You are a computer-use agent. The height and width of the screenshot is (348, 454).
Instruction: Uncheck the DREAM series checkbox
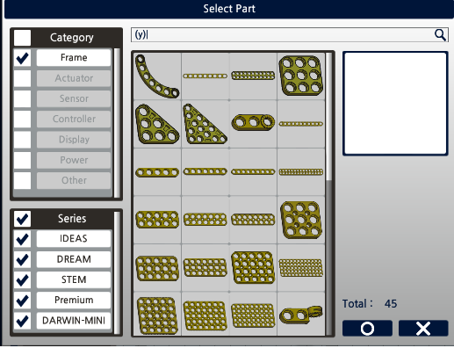22,259
